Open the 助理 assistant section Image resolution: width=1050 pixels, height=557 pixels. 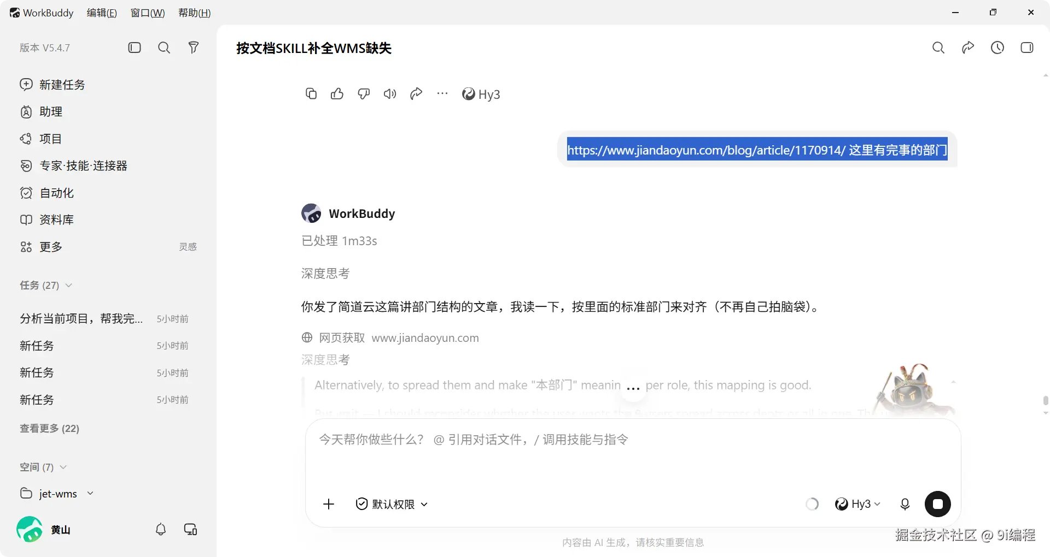point(42,112)
